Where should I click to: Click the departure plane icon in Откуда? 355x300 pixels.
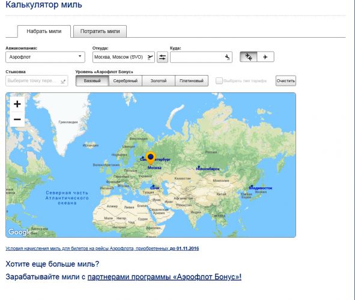(x=150, y=57)
